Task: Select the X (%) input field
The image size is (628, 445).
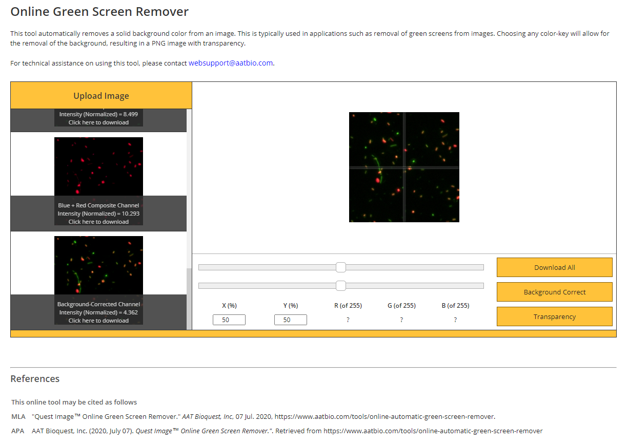Action: (229, 319)
